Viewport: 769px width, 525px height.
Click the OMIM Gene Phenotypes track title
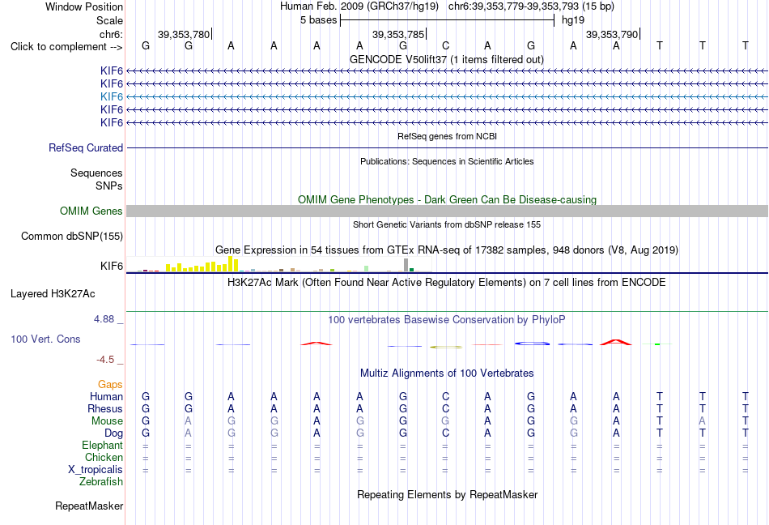point(448,199)
